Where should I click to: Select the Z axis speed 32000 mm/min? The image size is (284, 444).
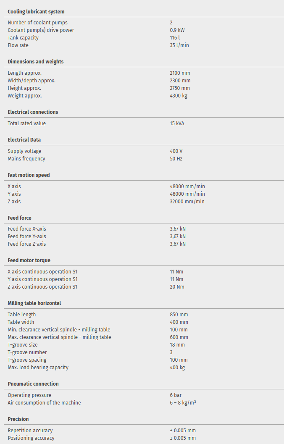click(187, 202)
